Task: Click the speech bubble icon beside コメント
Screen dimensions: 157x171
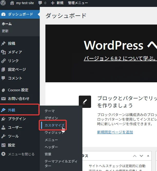Action: [x=3, y=78]
